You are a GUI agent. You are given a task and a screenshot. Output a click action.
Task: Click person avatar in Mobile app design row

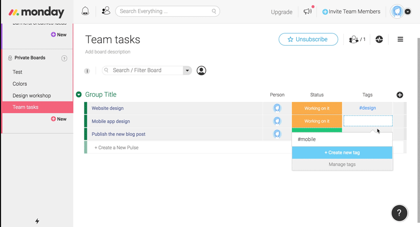pos(277,121)
